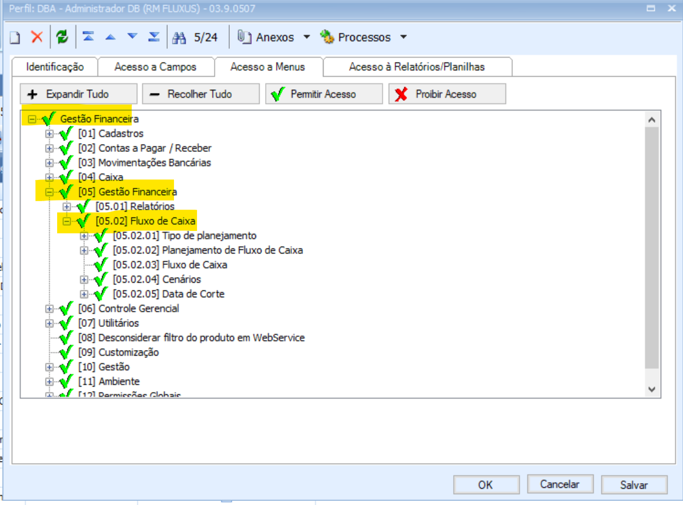The width and height of the screenshot is (683, 505).
Task: Click Permitir Acesso button
Action: pos(324,94)
